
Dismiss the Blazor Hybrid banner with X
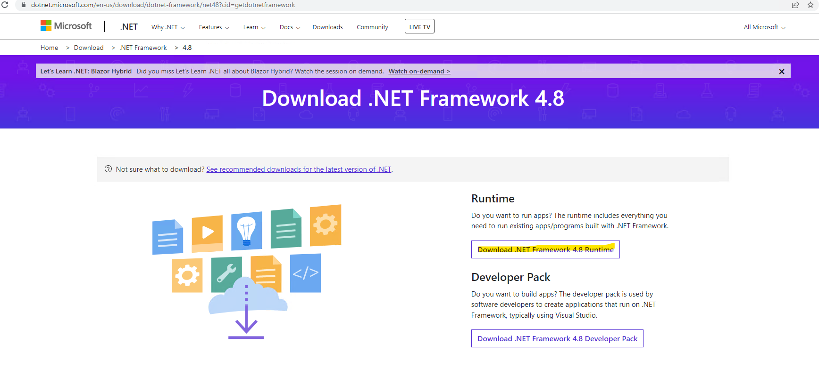coord(781,72)
